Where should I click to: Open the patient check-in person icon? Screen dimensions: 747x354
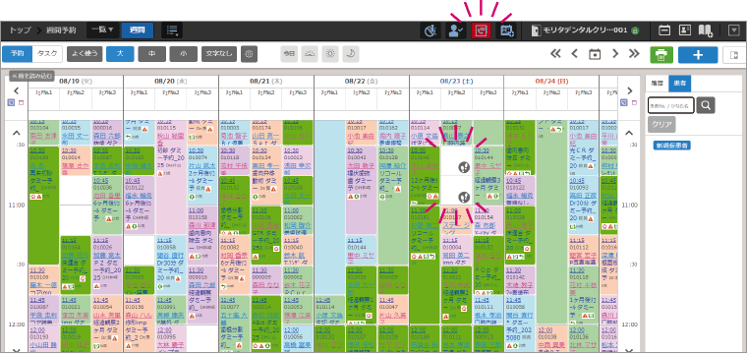tap(456, 30)
